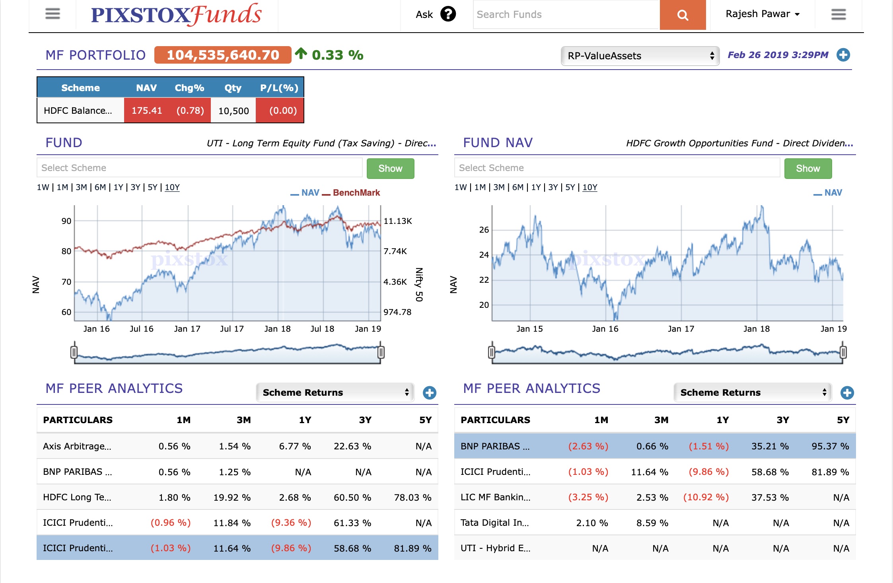Open the right hamburger menu
The height and width of the screenshot is (583, 893).
click(x=839, y=14)
